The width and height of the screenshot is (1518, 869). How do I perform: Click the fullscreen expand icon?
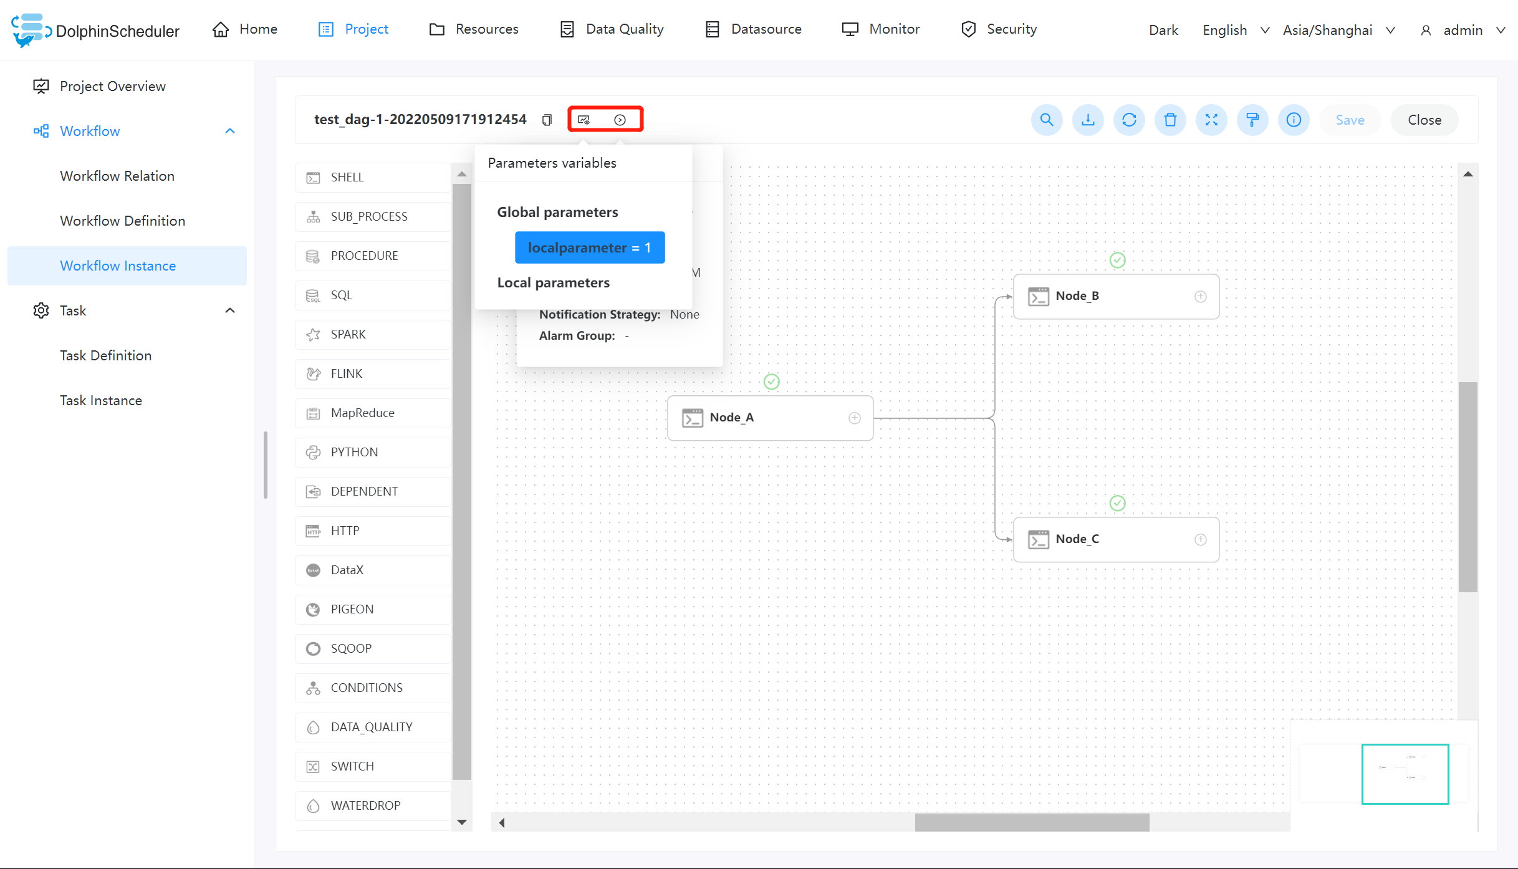[1211, 120]
